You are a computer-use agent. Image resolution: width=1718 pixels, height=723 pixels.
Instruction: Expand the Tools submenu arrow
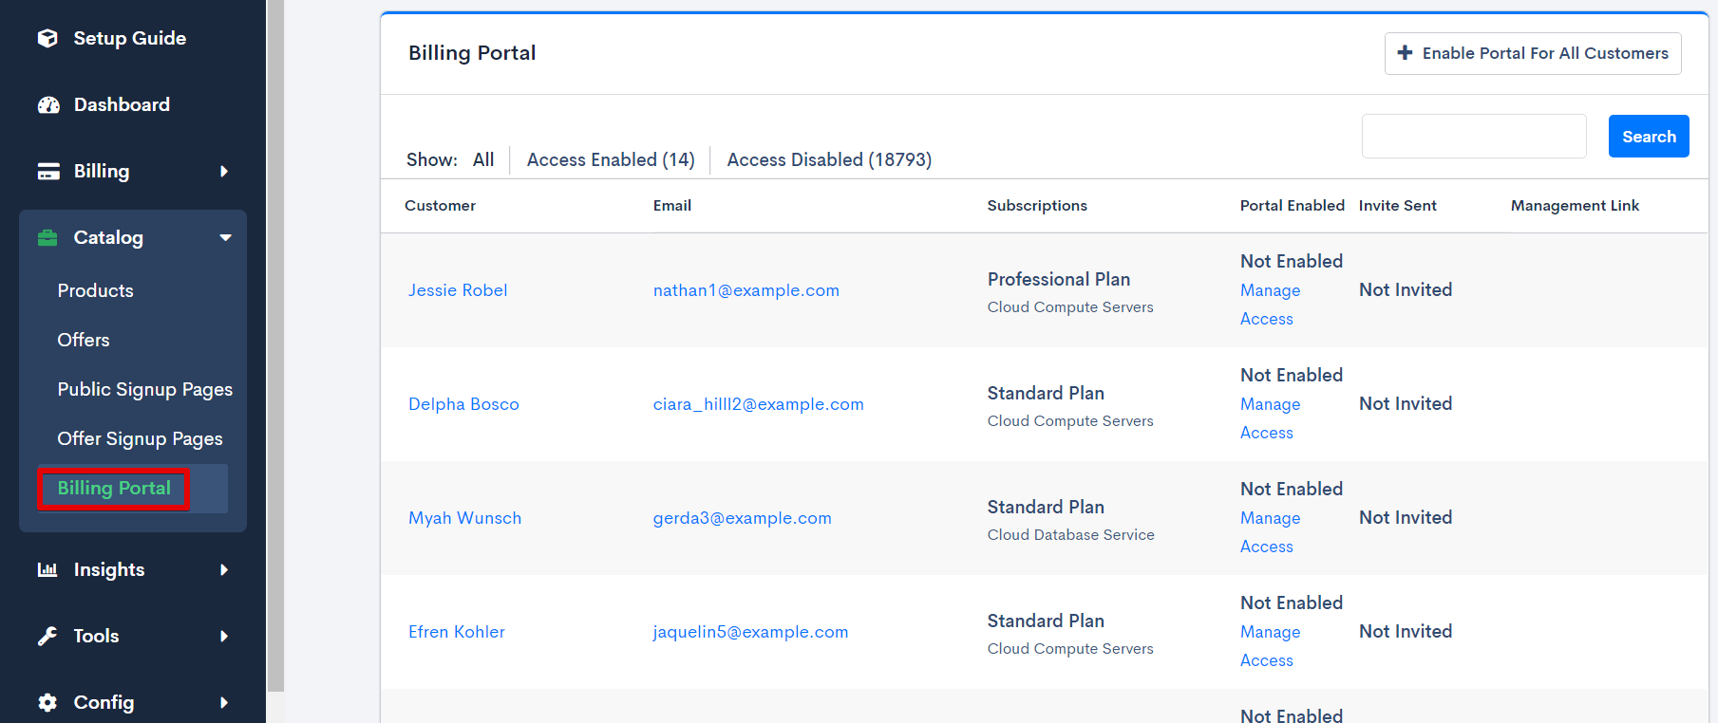(224, 637)
